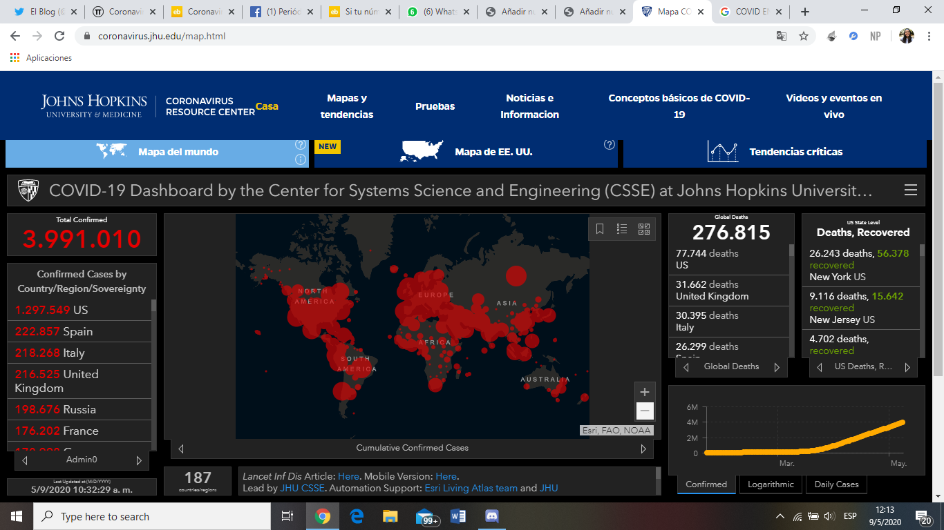
Task: Select Russia in confirmed cases list
Action: [x=79, y=409]
